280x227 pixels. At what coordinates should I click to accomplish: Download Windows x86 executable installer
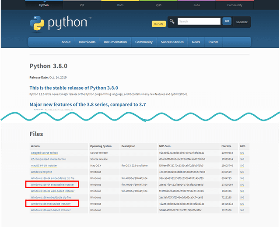pyautogui.click(x=51, y=204)
